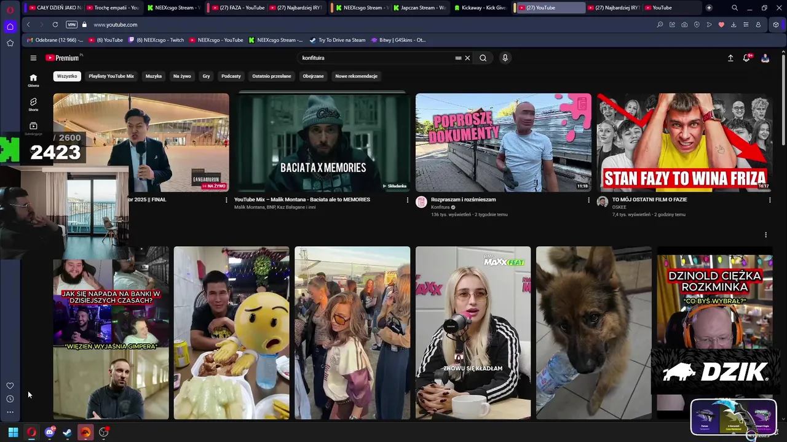Click the YouTube search field with 'konfitura'

pos(376,58)
